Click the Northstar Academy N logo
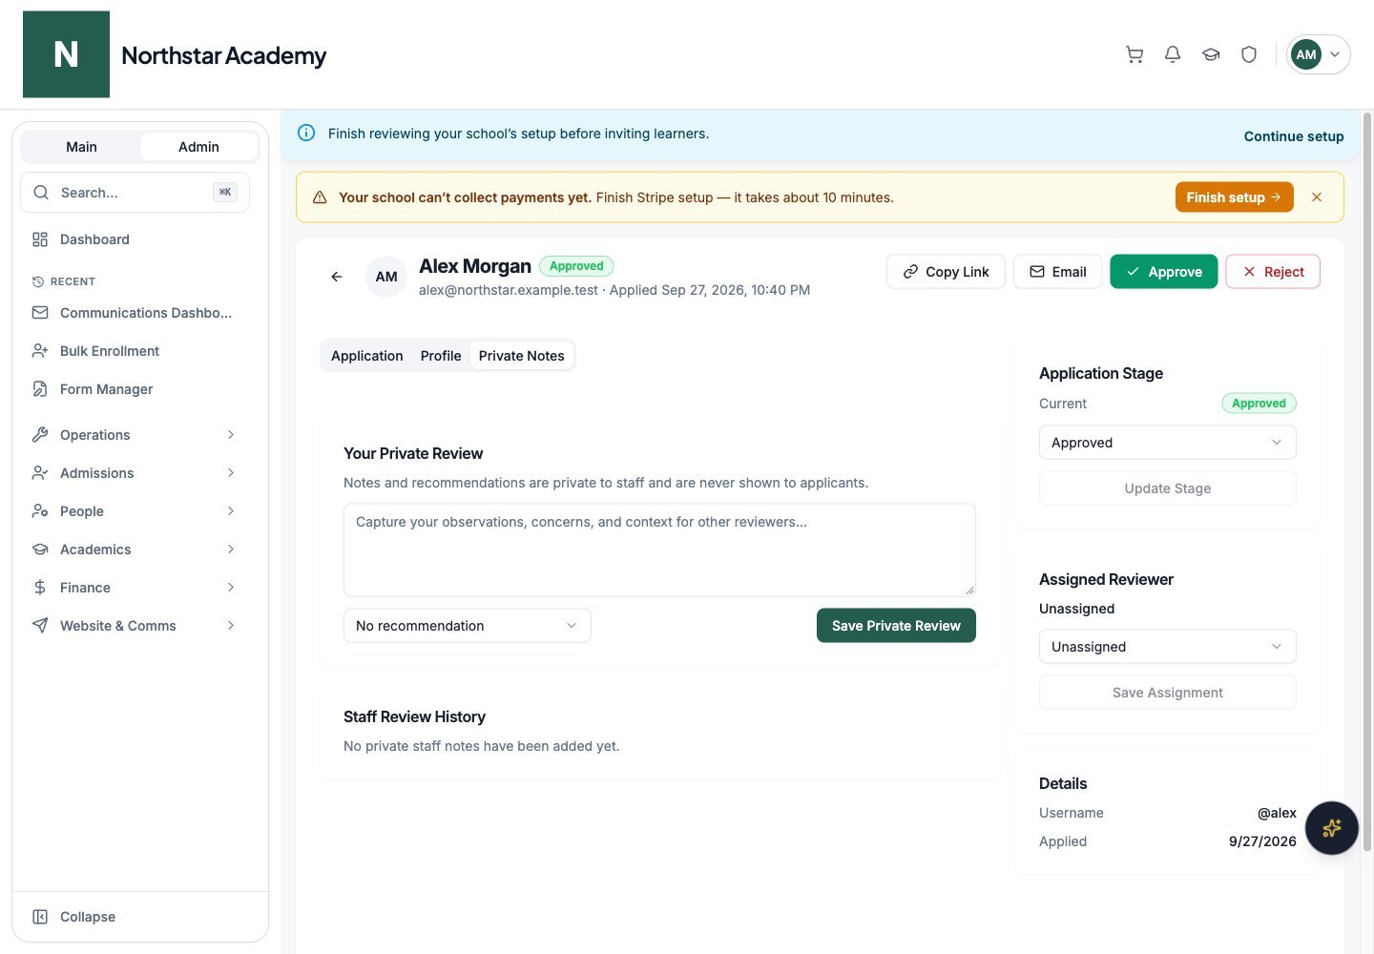The width and height of the screenshot is (1374, 954). pyautogui.click(x=66, y=54)
